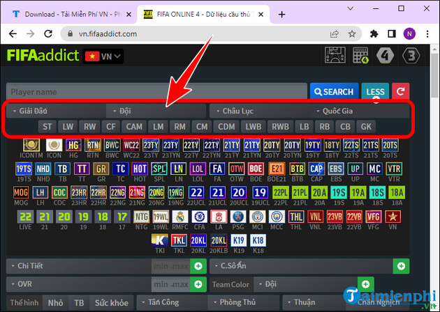Open the Quốc Gia dropdown
The image size is (440, 312).
coord(358,111)
